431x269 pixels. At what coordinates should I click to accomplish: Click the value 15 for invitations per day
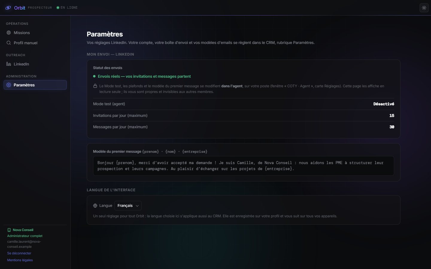click(x=392, y=115)
